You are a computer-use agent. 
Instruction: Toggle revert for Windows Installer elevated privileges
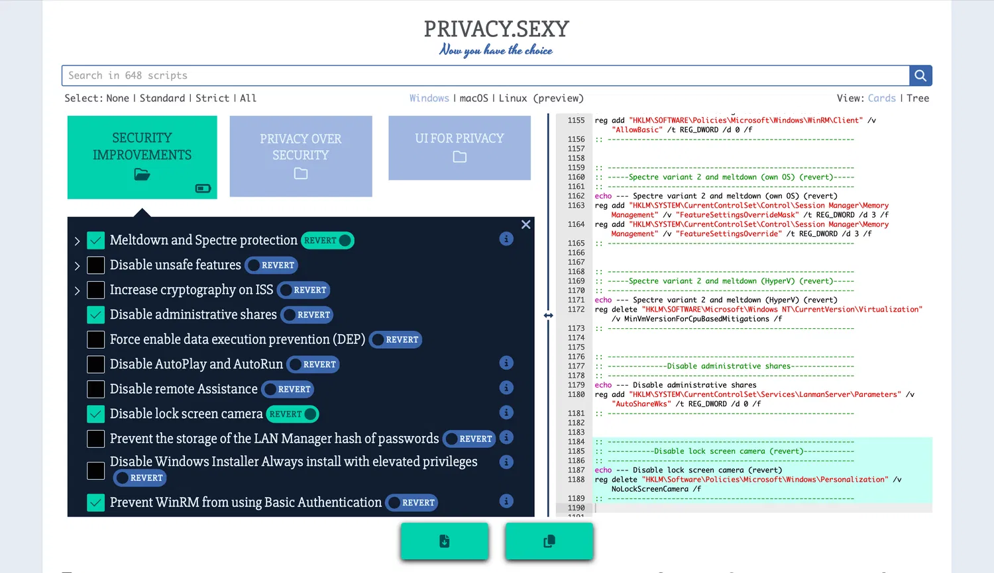pyautogui.click(x=140, y=478)
